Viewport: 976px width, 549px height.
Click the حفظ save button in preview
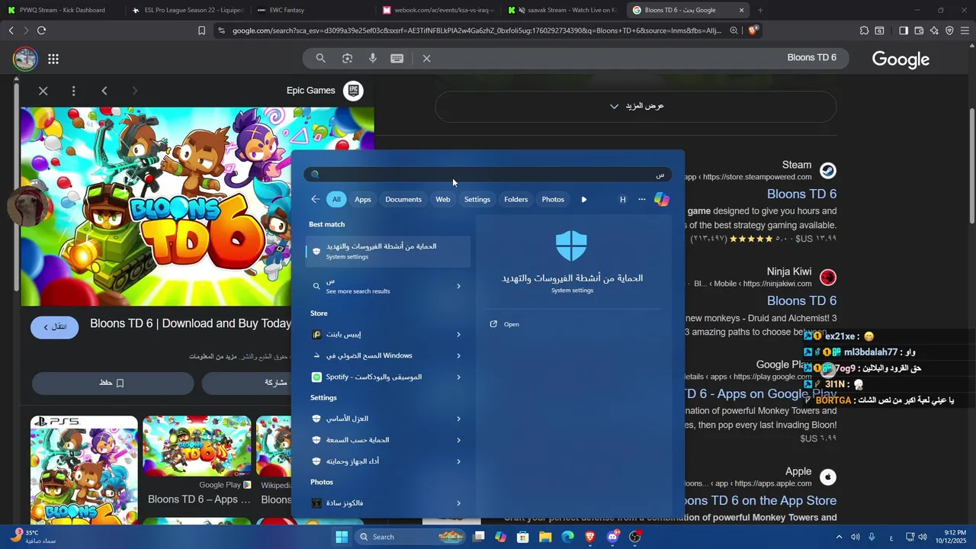pyautogui.click(x=112, y=383)
